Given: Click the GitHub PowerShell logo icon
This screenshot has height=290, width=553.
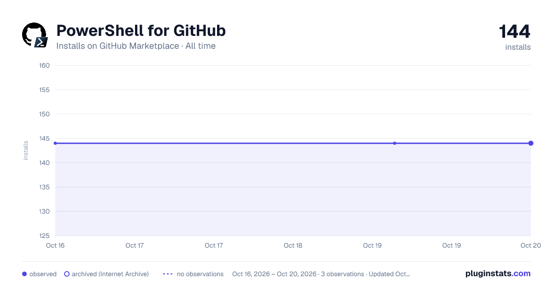Looking at the screenshot, I should coord(35,35).
